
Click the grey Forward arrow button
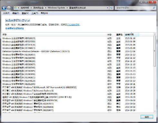click(9, 8)
